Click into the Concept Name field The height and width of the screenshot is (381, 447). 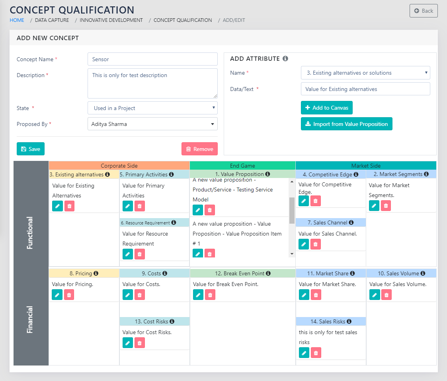152,59
